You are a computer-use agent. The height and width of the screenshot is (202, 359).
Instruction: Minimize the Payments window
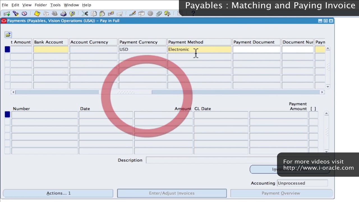[x=320, y=21]
